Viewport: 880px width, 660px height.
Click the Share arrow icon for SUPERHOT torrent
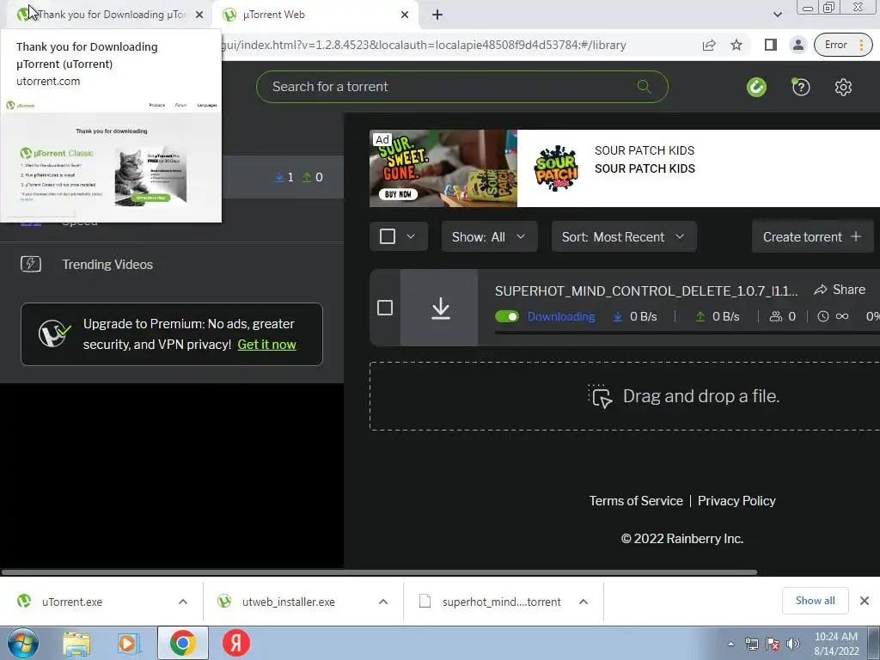coord(821,290)
